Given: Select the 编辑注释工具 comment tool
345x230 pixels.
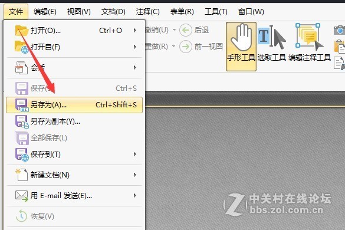Looking at the screenshot, I should 310,42.
